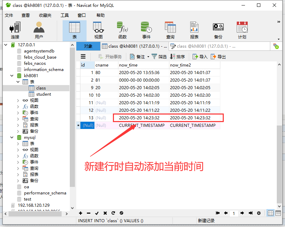This screenshot has height=227, width=285.
Task: Click the 筛选 (Filter) button
Action: tap(159, 57)
